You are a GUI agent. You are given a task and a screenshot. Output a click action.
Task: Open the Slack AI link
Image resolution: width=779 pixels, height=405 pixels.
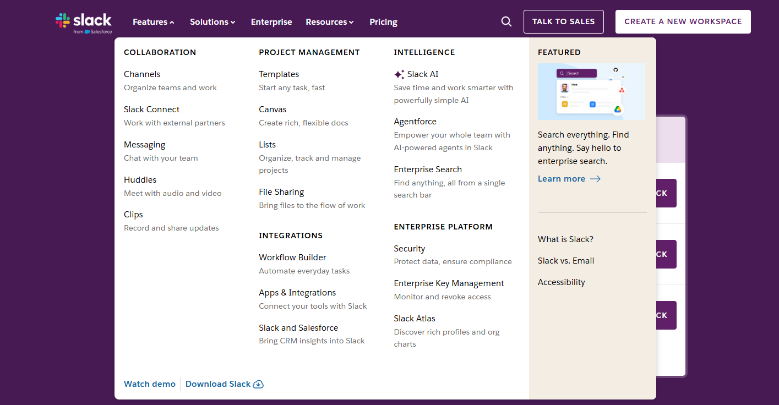pyautogui.click(x=423, y=74)
